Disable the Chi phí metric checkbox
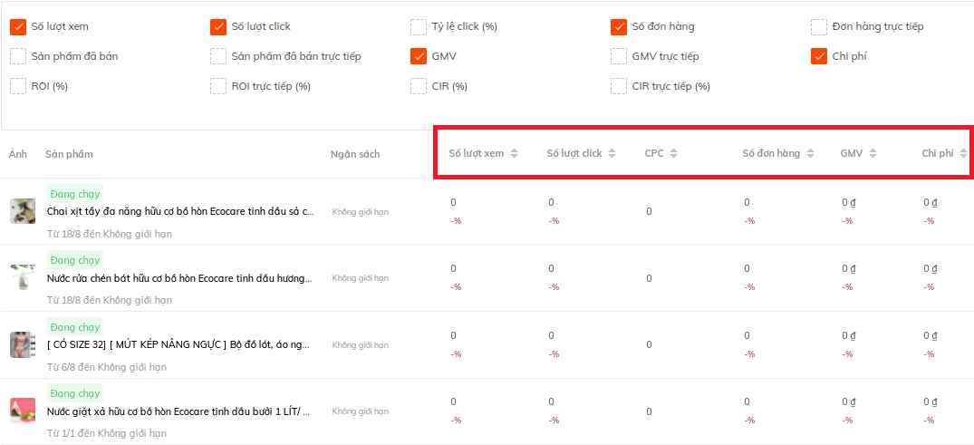This screenshot has height=445, width=974. (x=818, y=56)
